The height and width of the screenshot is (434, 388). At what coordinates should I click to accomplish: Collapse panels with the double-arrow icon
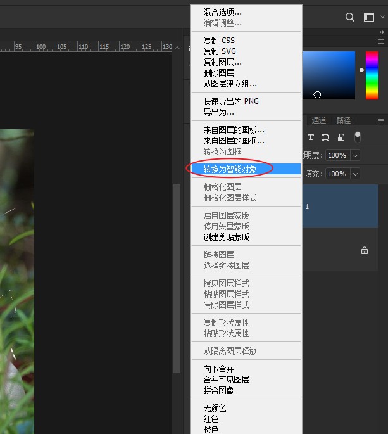pyautogui.click(x=382, y=32)
